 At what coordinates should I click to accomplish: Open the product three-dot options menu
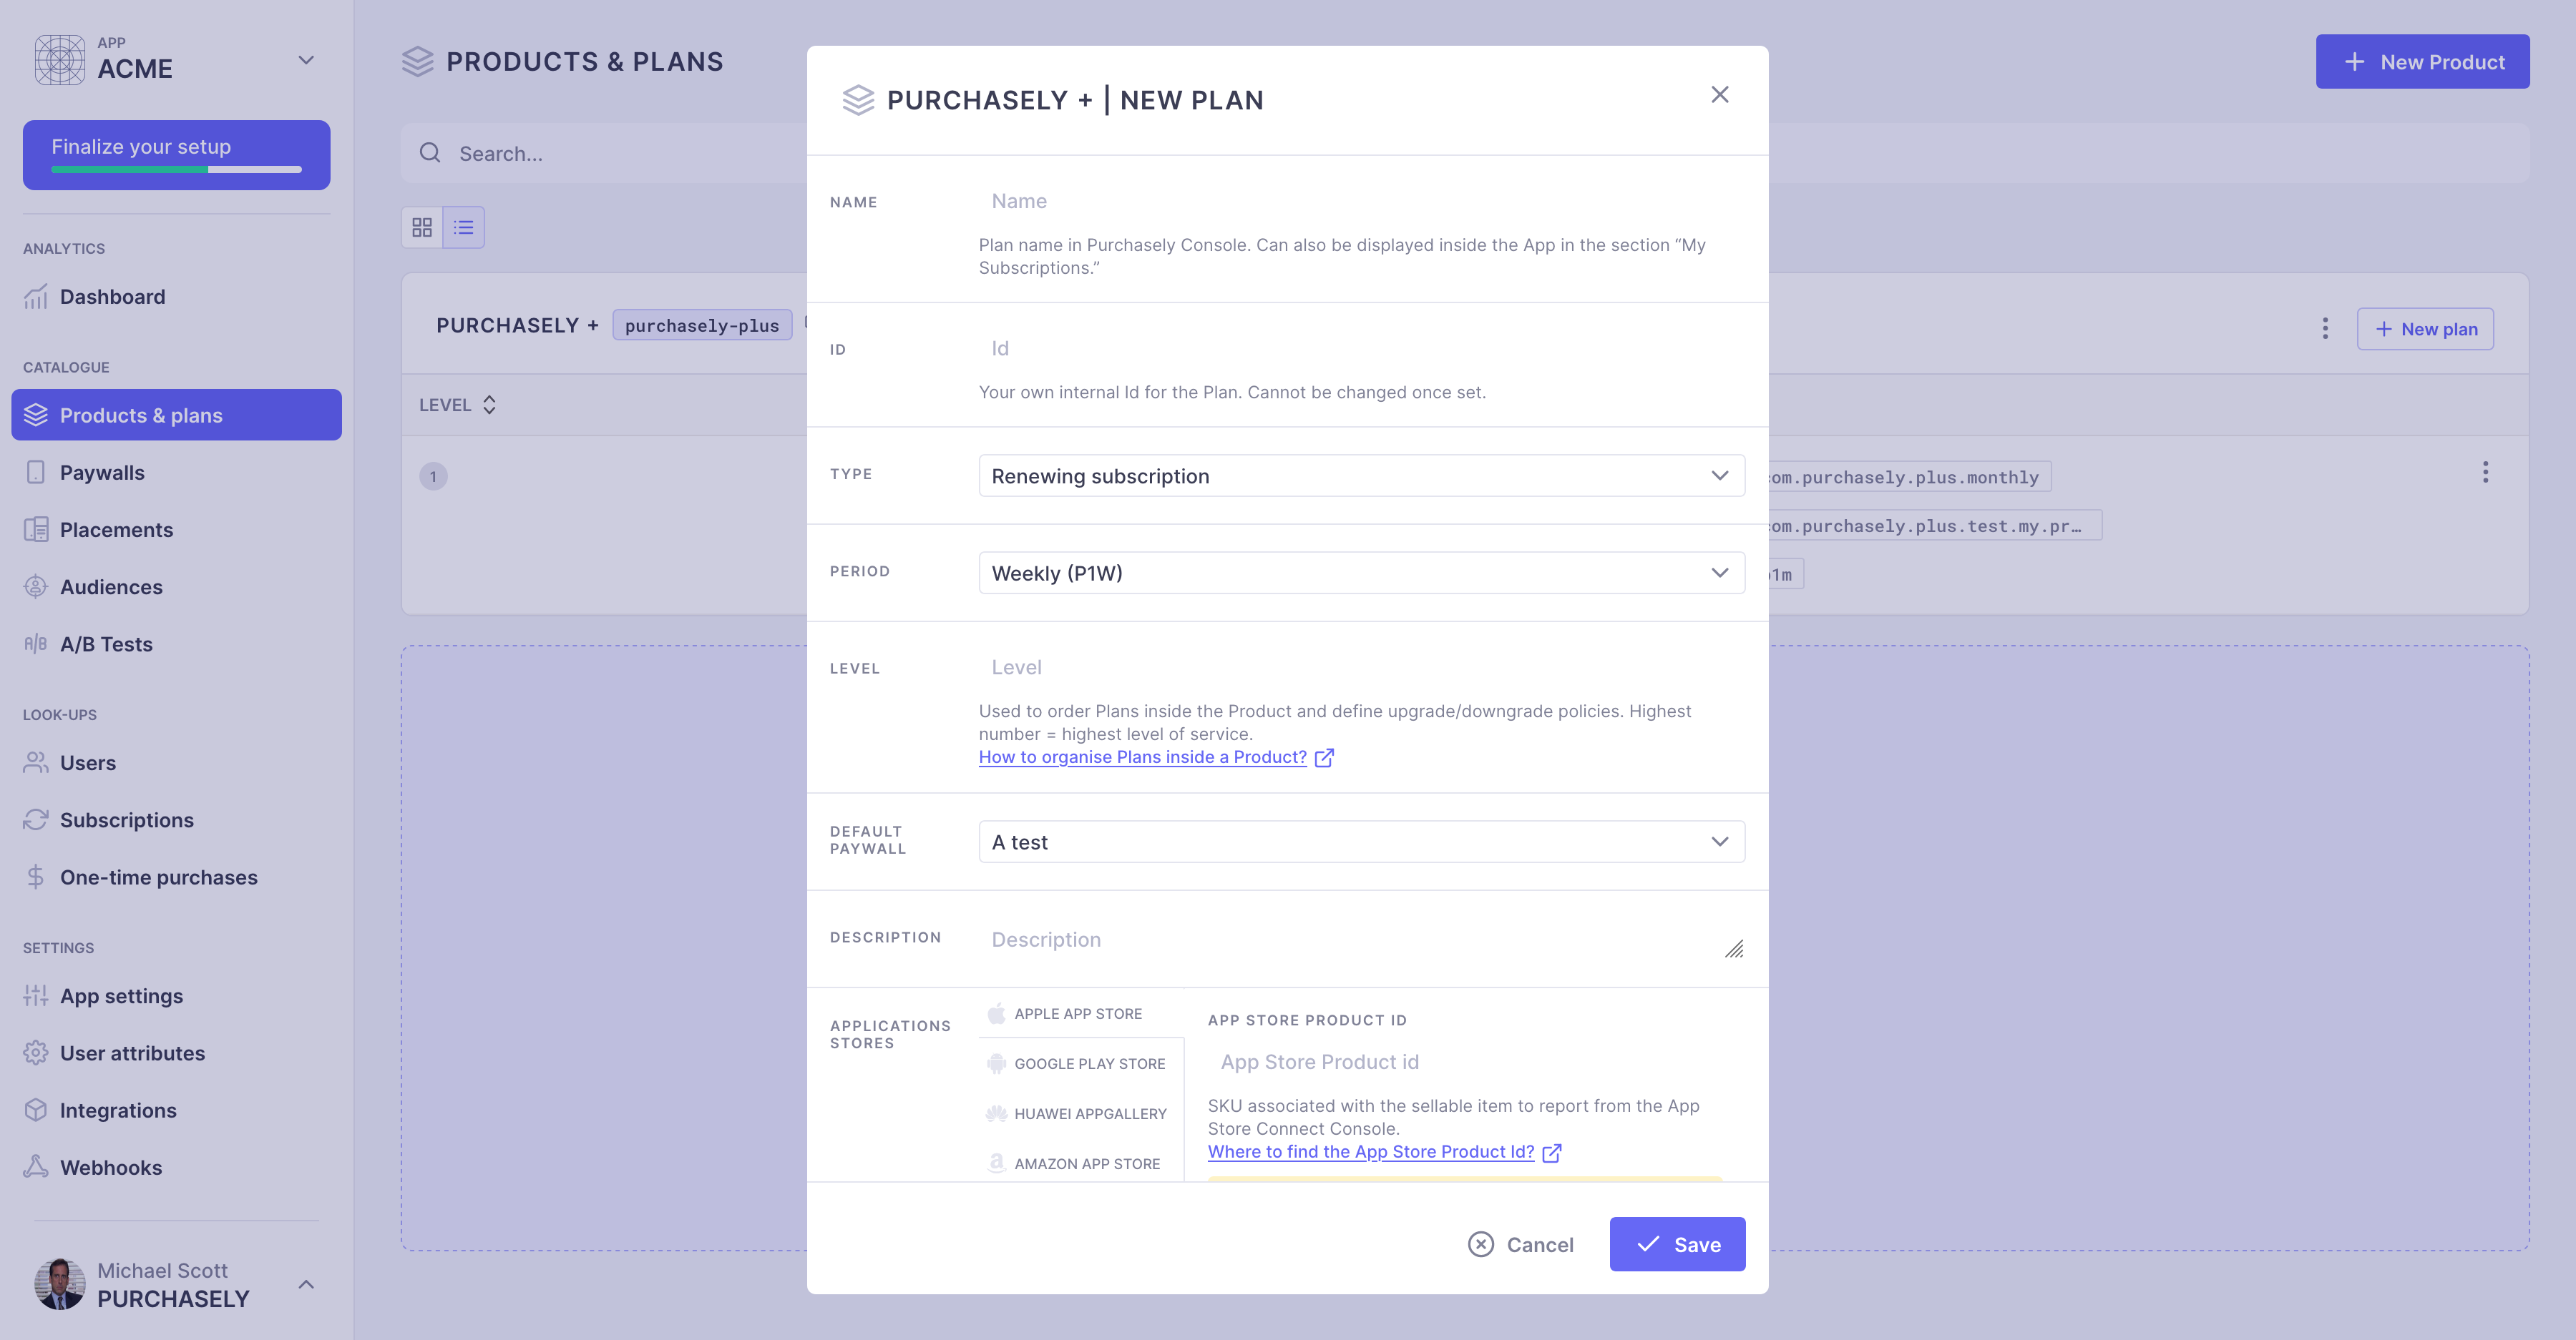(2324, 329)
